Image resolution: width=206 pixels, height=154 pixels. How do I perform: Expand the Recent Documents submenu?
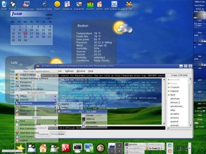(x=36, y=125)
